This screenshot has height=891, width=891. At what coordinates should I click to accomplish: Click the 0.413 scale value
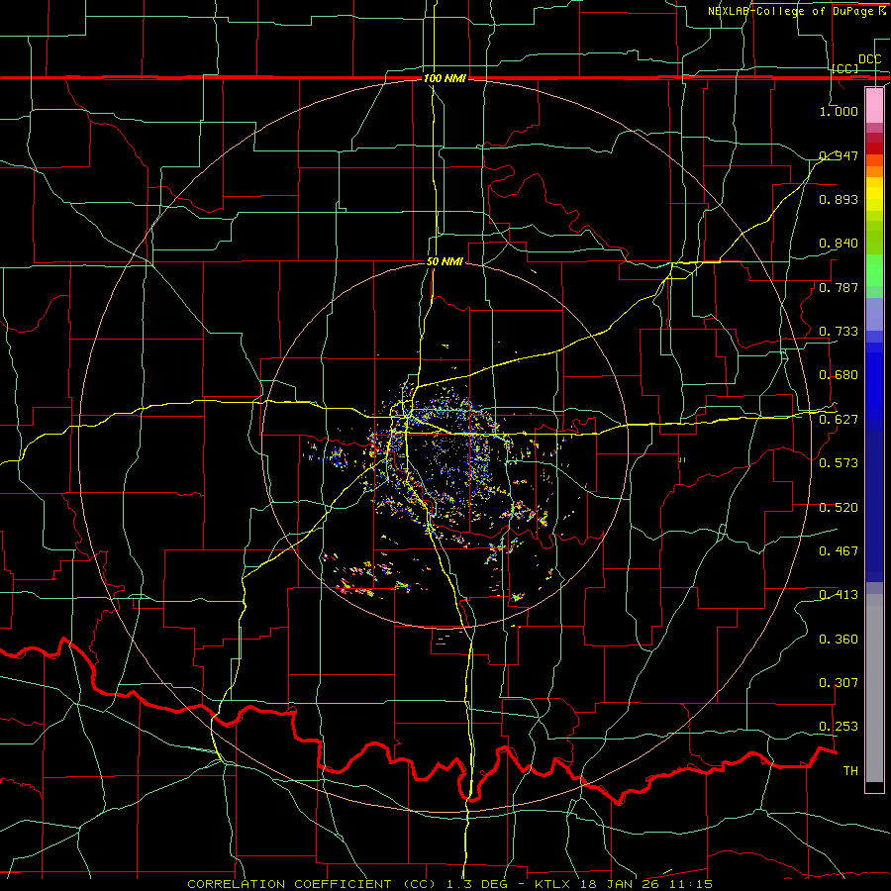pos(839,595)
